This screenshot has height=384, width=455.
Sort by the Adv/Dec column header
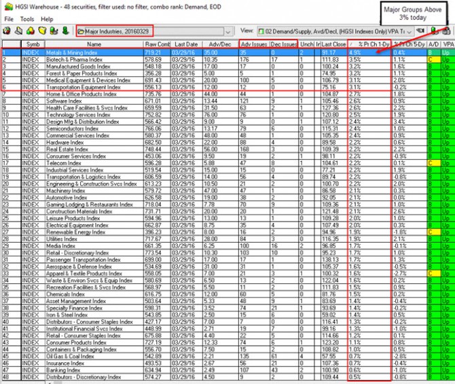tap(220, 44)
